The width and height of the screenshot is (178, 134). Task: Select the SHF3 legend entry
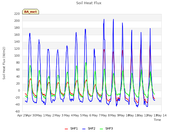click(106, 128)
